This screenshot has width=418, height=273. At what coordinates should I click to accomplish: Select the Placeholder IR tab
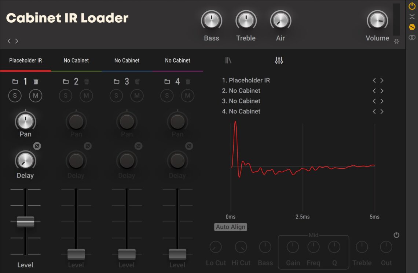pos(25,60)
